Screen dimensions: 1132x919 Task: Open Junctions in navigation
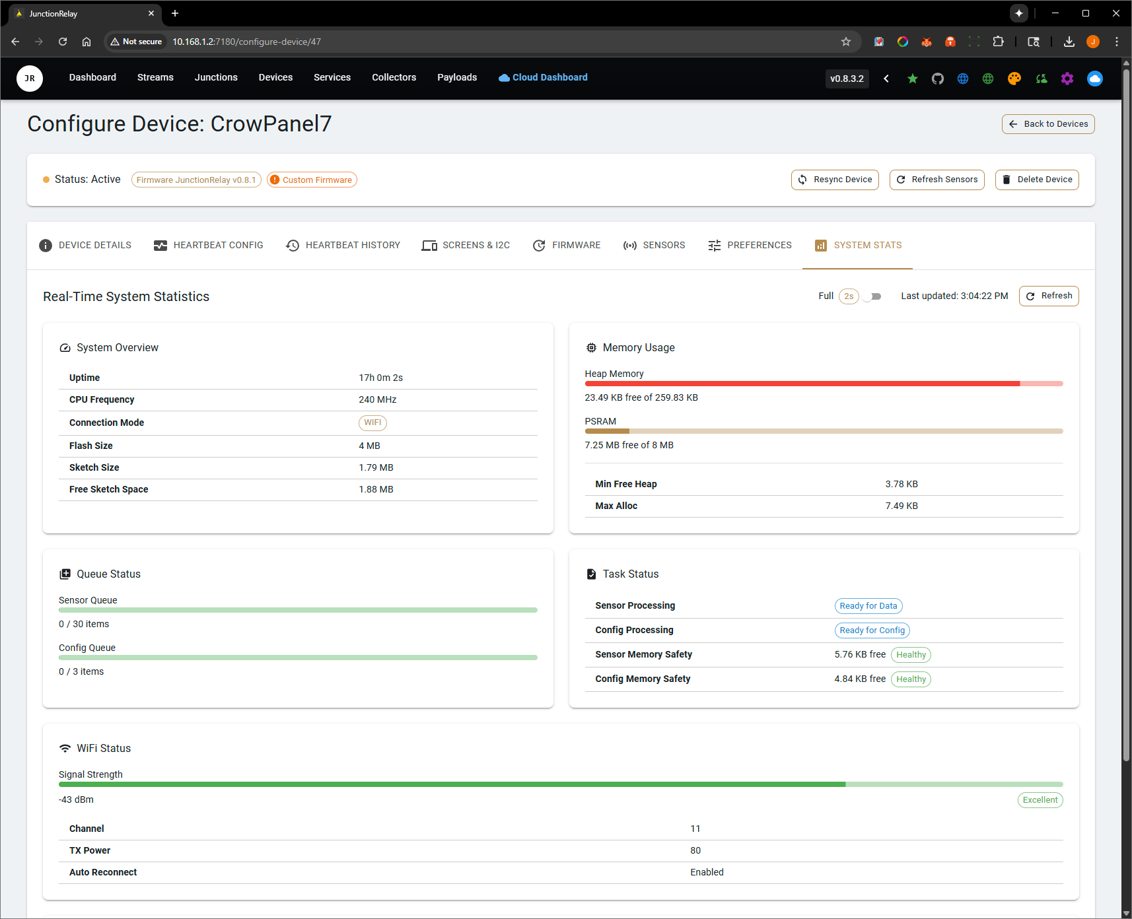216,77
